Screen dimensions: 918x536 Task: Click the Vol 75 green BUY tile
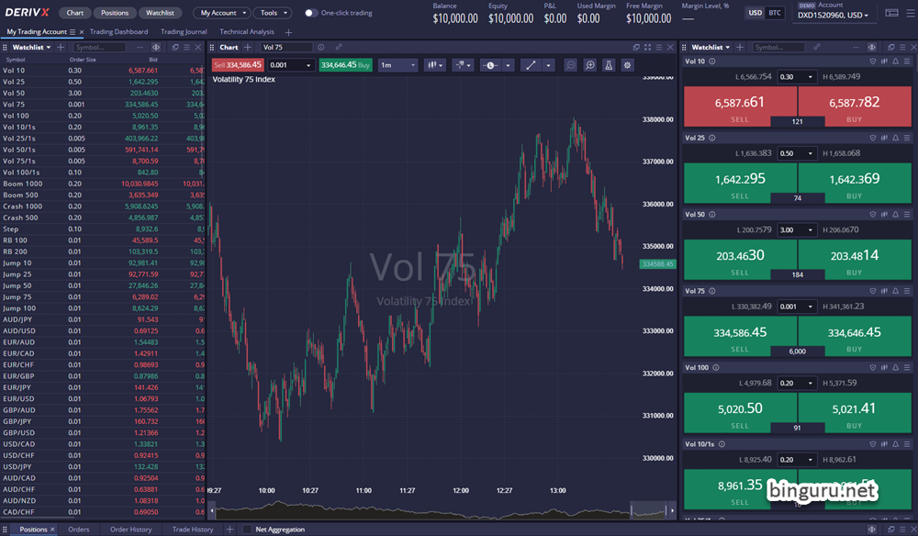coord(855,336)
